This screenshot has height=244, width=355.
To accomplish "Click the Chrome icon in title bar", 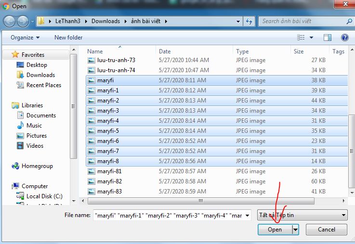I will tap(6, 6).
